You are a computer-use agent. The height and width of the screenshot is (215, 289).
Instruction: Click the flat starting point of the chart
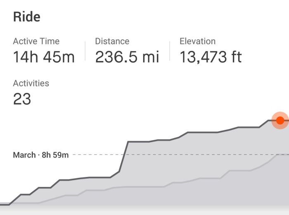coord(5,204)
